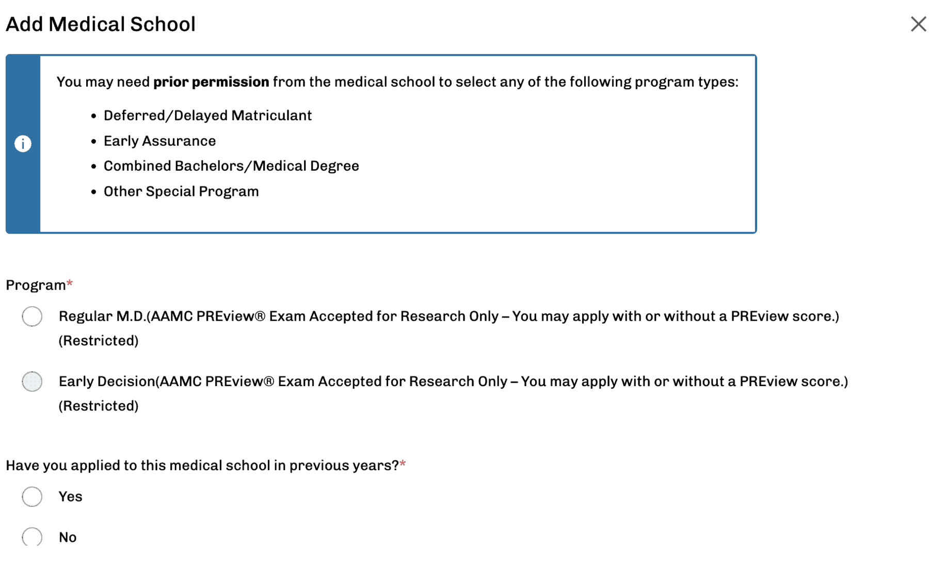Click the No option label text
Viewport: 929px width, 567px height.
point(67,537)
